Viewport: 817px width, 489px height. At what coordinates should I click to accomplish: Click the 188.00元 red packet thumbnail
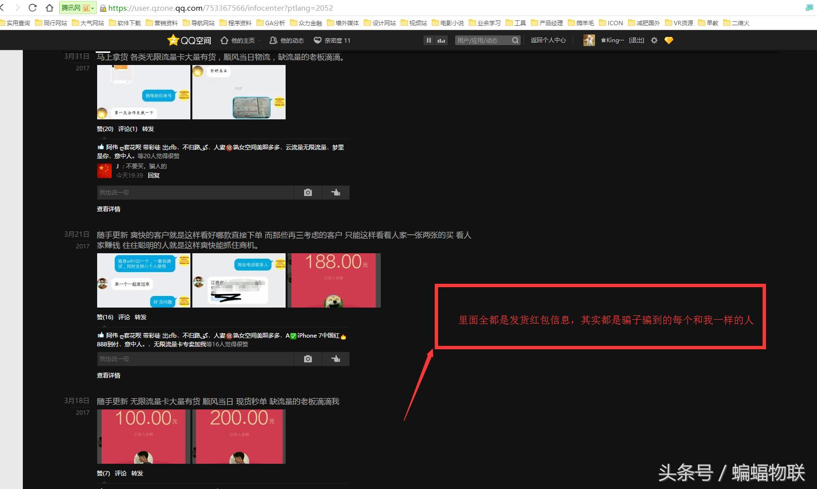[x=334, y=280]
